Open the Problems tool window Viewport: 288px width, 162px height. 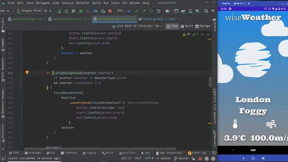click(x=33, y=153)
